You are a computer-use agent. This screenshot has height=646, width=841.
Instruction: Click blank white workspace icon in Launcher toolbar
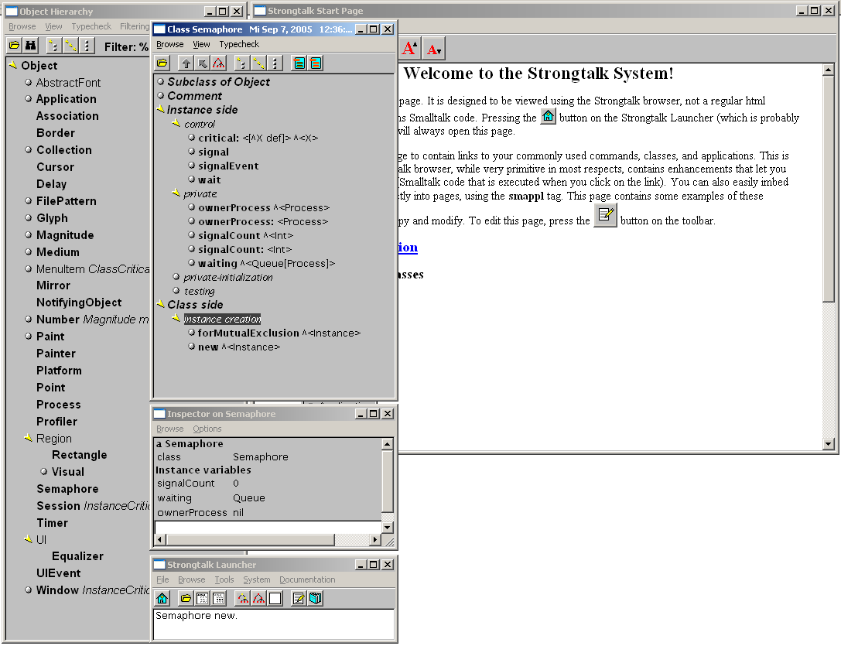[275, 598]
